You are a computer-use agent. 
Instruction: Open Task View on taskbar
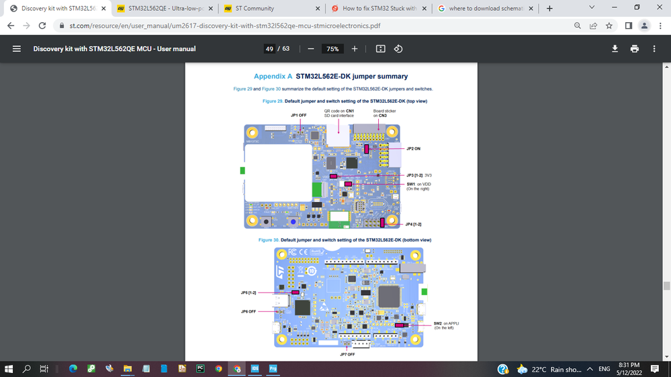click(44, 369)
